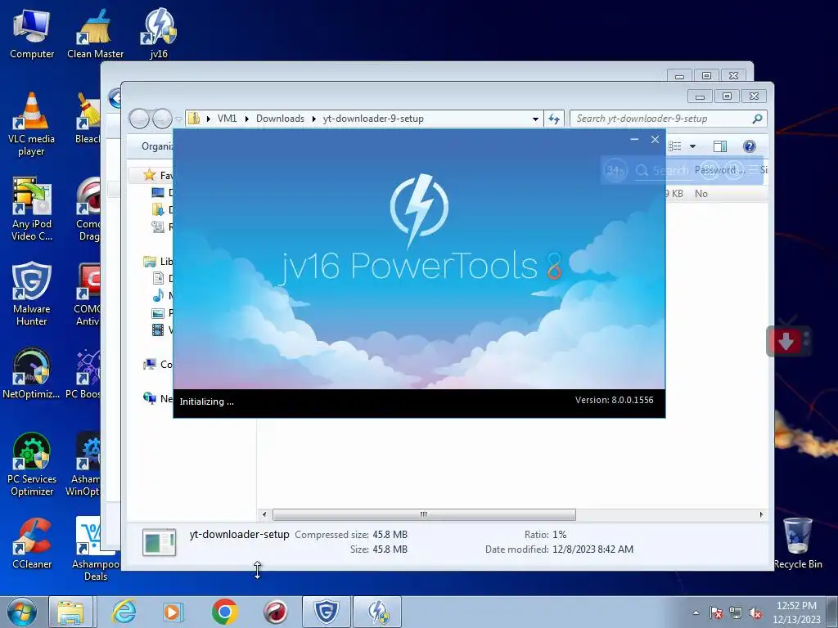Click the red download arrow desktop widget
The width and height of the screenshot is (838, 628).
786,341
